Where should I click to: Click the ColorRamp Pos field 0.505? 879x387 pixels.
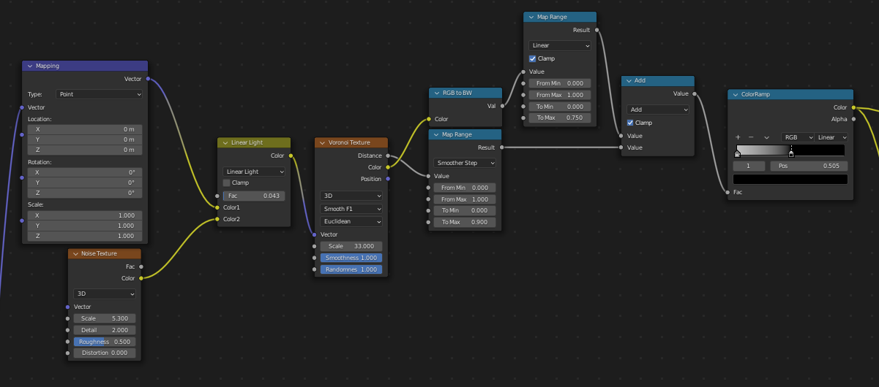[809, 166]
